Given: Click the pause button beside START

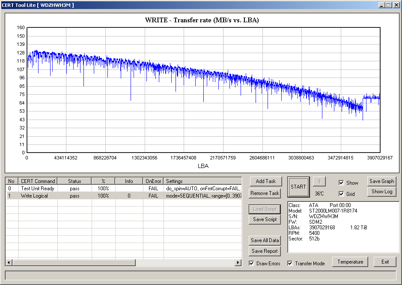Looking at the screenshot, I should pyautogui.click(x=316, y=182).
